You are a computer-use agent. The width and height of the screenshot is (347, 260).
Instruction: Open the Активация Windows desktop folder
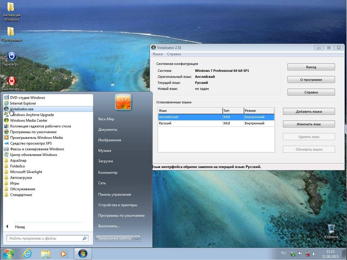tap(11, 11)
